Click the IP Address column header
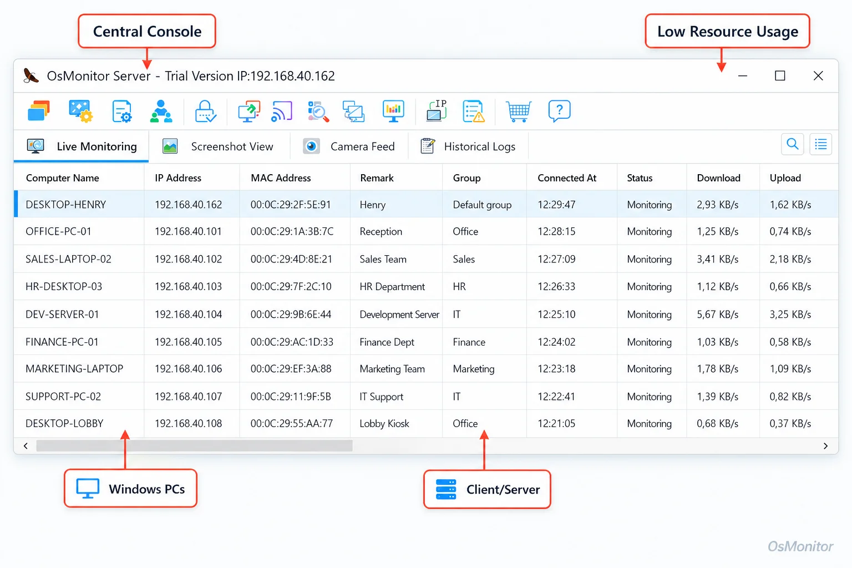Screen dimensions: 852x568 pos(178,178)
